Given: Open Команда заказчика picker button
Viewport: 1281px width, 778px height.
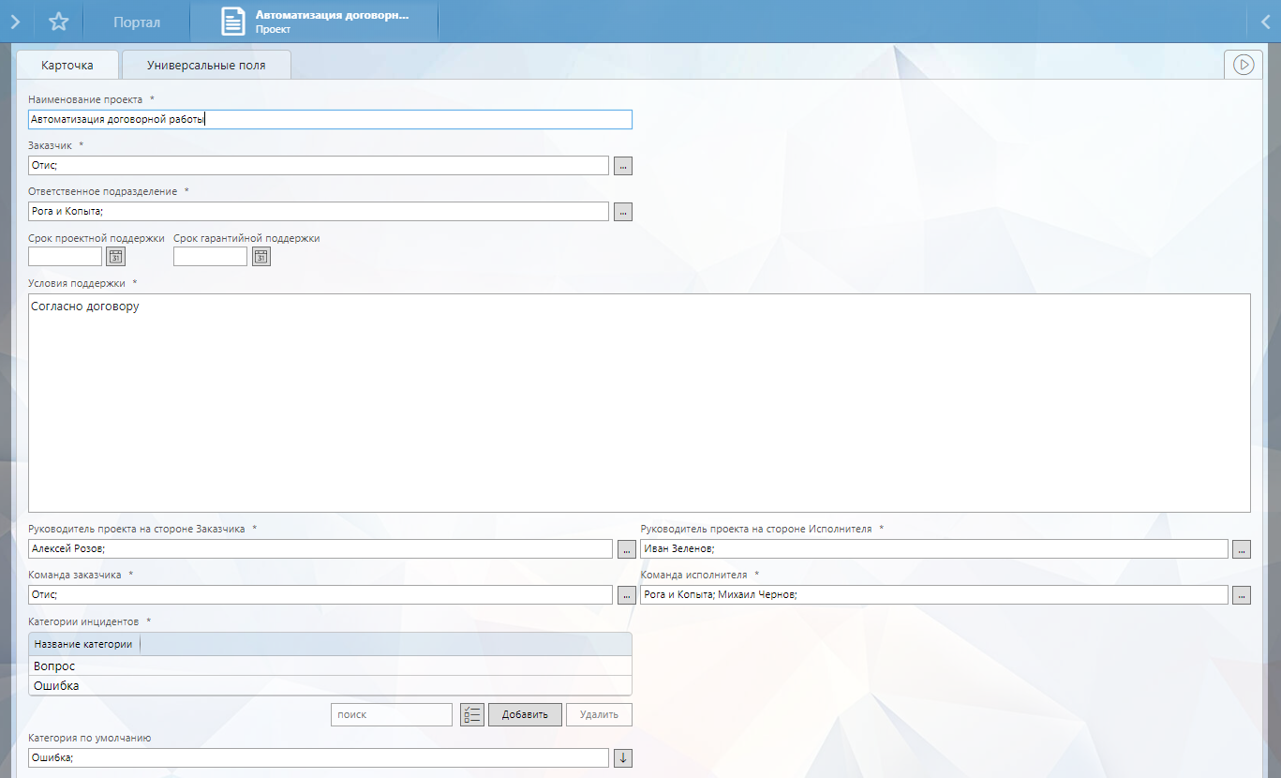Looking at the screenshot, I should click(x=627, y=595).
